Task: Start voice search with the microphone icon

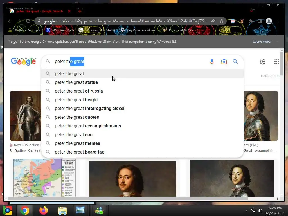Action: tap(211, 62)
